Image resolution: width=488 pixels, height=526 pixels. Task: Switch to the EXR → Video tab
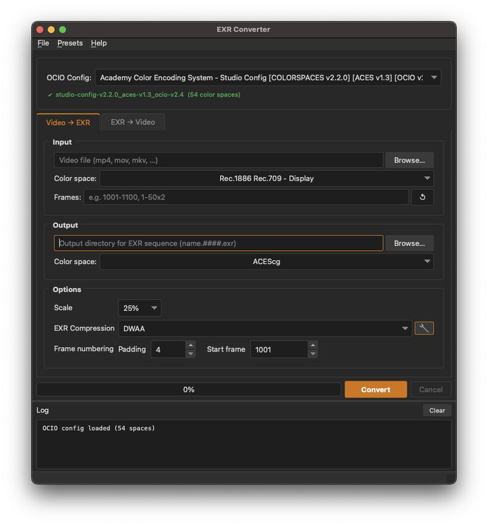point(133,122)
